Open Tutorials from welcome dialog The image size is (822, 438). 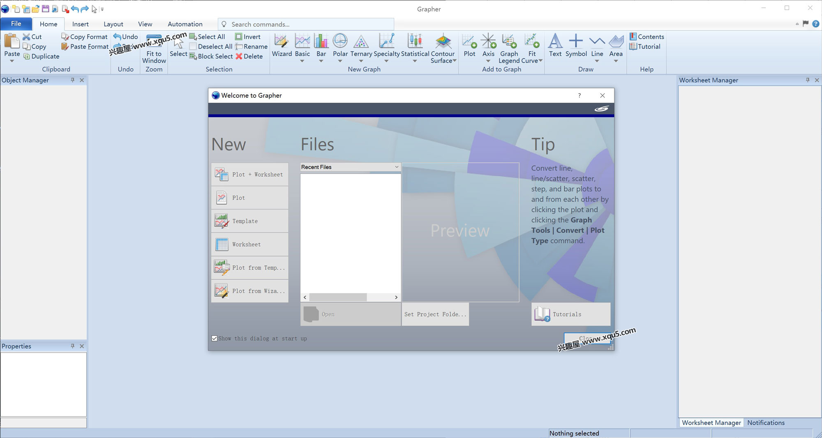coord(571,314)
